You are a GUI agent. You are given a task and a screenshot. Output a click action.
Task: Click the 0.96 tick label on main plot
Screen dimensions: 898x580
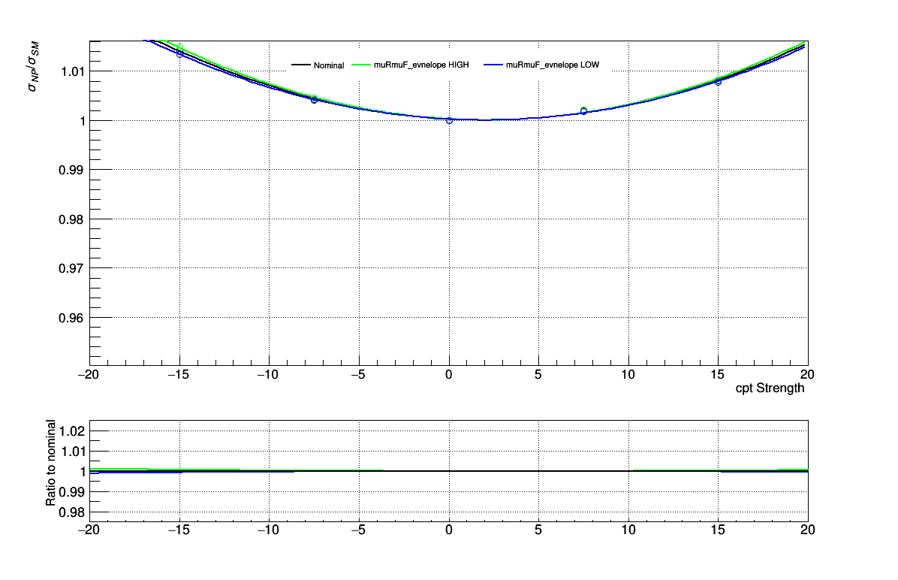pos(73,318)
